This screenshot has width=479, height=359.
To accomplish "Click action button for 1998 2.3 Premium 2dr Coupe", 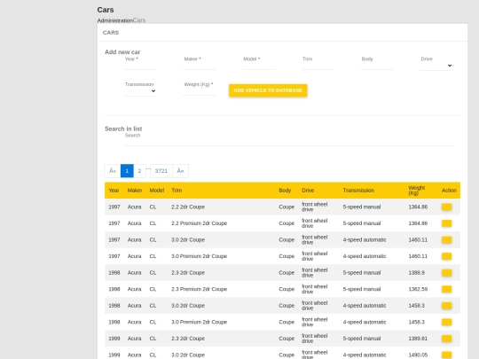I will 446,289.
